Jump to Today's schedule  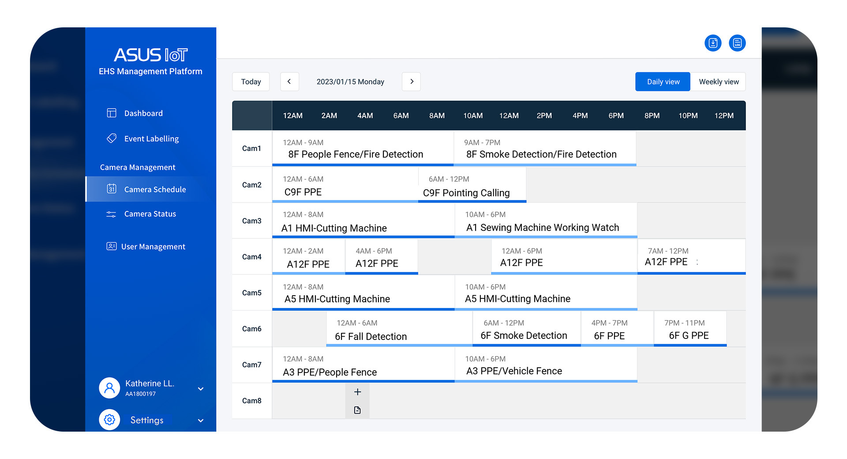[251, 82]
